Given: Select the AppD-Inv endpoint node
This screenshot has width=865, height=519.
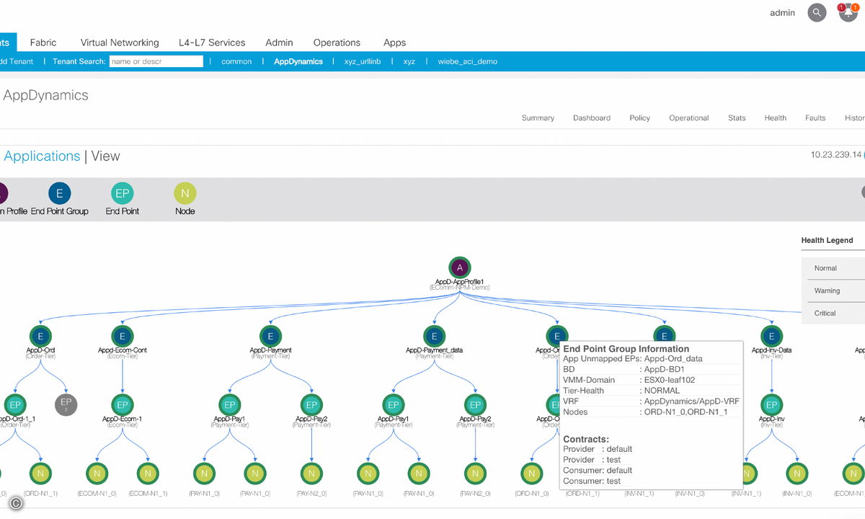Looking at the screenshot, I should click(x=771, y=404).
